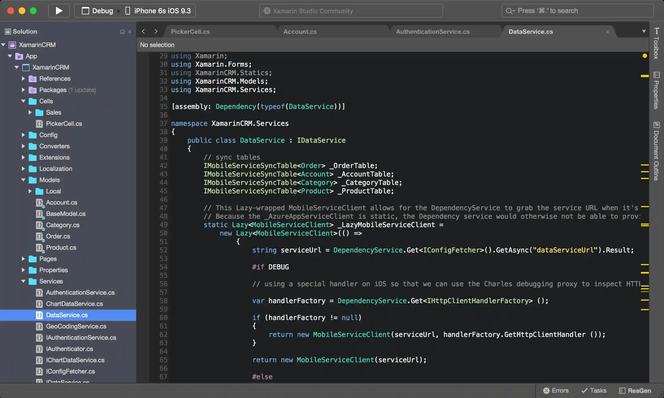The image size is (664, 398).
Task: Open the Toolbox sidebar panel
Action: pos(657,45)
